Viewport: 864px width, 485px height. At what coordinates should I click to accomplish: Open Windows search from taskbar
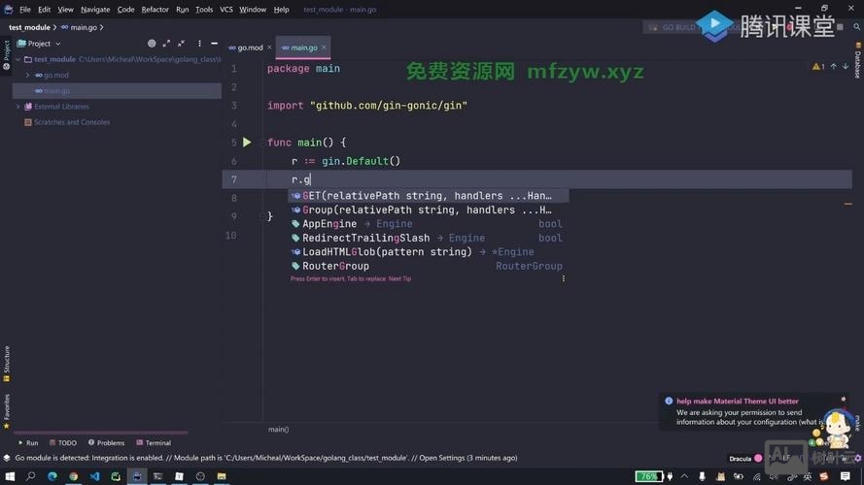pyautogui.click(x=31, y=476)
